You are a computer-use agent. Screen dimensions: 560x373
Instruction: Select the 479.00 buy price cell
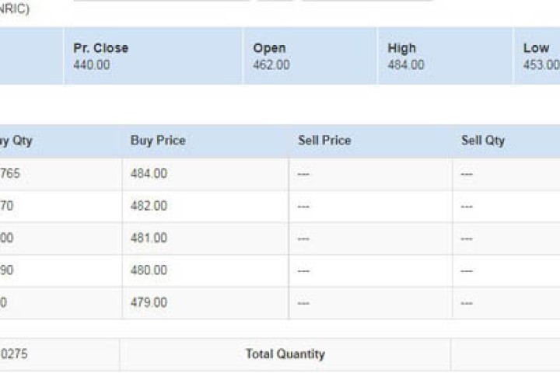tap(149, 302)
